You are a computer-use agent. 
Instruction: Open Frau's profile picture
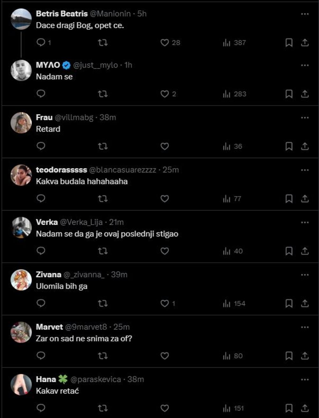coord(21,123)
